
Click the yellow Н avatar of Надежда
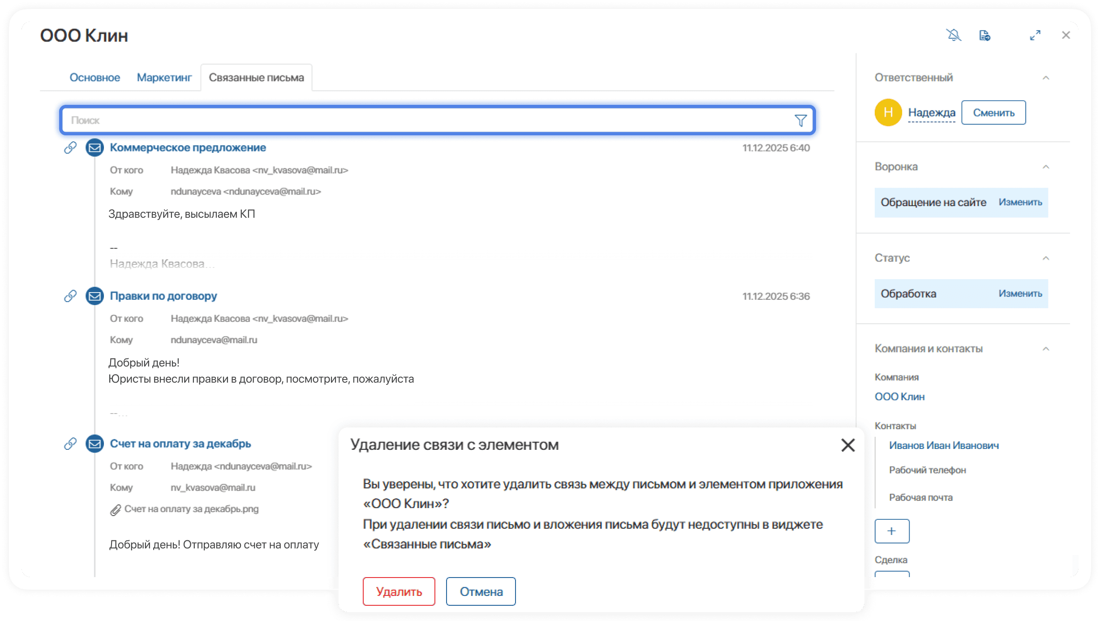[888, 112]
